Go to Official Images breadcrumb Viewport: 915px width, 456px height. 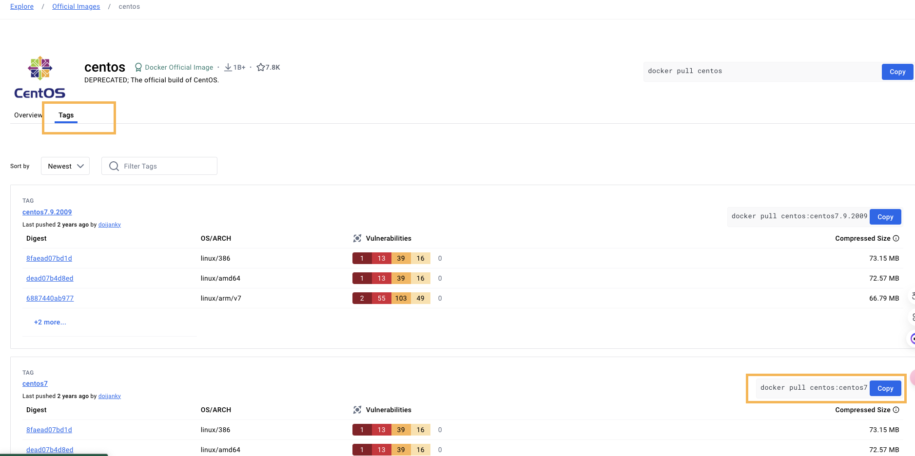76,6
